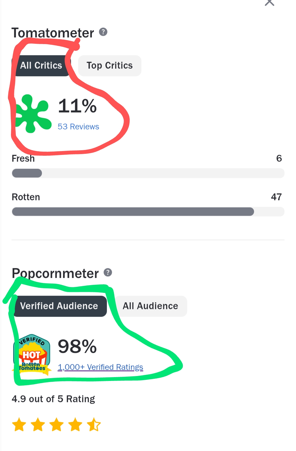Switch to the All Audience tab
The image size is (296, 451).
150,306
